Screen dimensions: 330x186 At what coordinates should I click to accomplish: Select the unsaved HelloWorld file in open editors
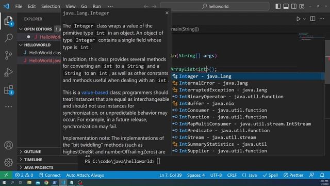pyautogui.click(x=44, y=37)
